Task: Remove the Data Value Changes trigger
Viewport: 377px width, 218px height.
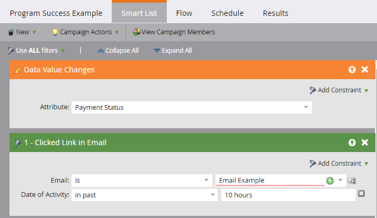Action: pyautogui.click(x=365, y=70)
